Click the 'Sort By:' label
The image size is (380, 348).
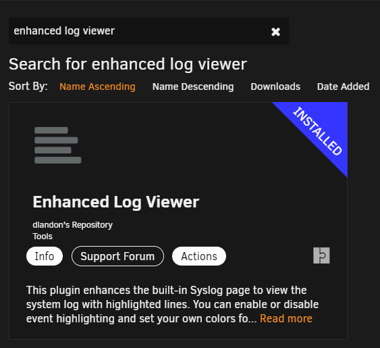[28, 86]
